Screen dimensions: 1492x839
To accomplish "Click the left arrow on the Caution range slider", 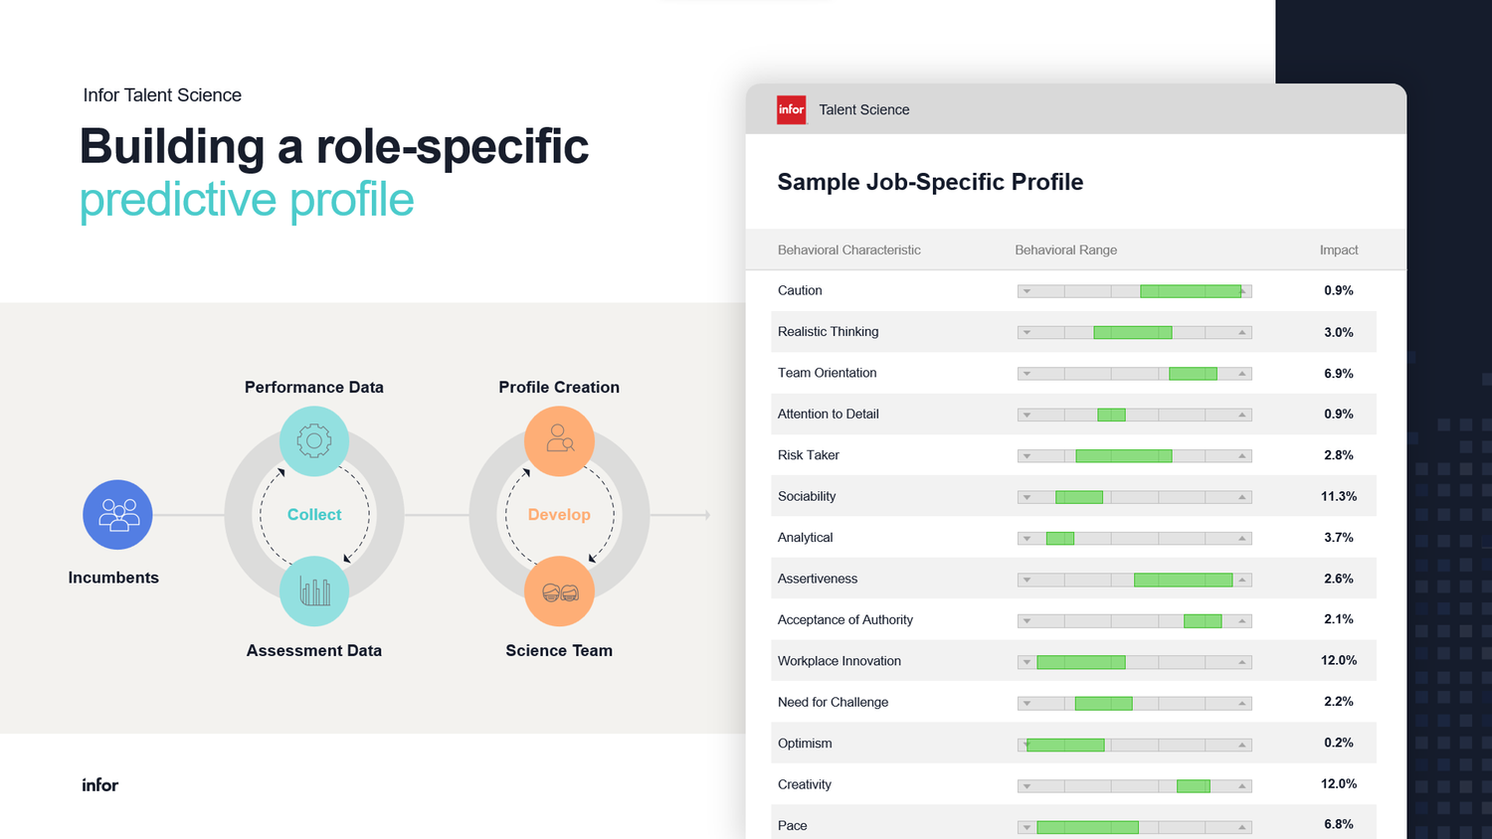I will point(1026,290).
